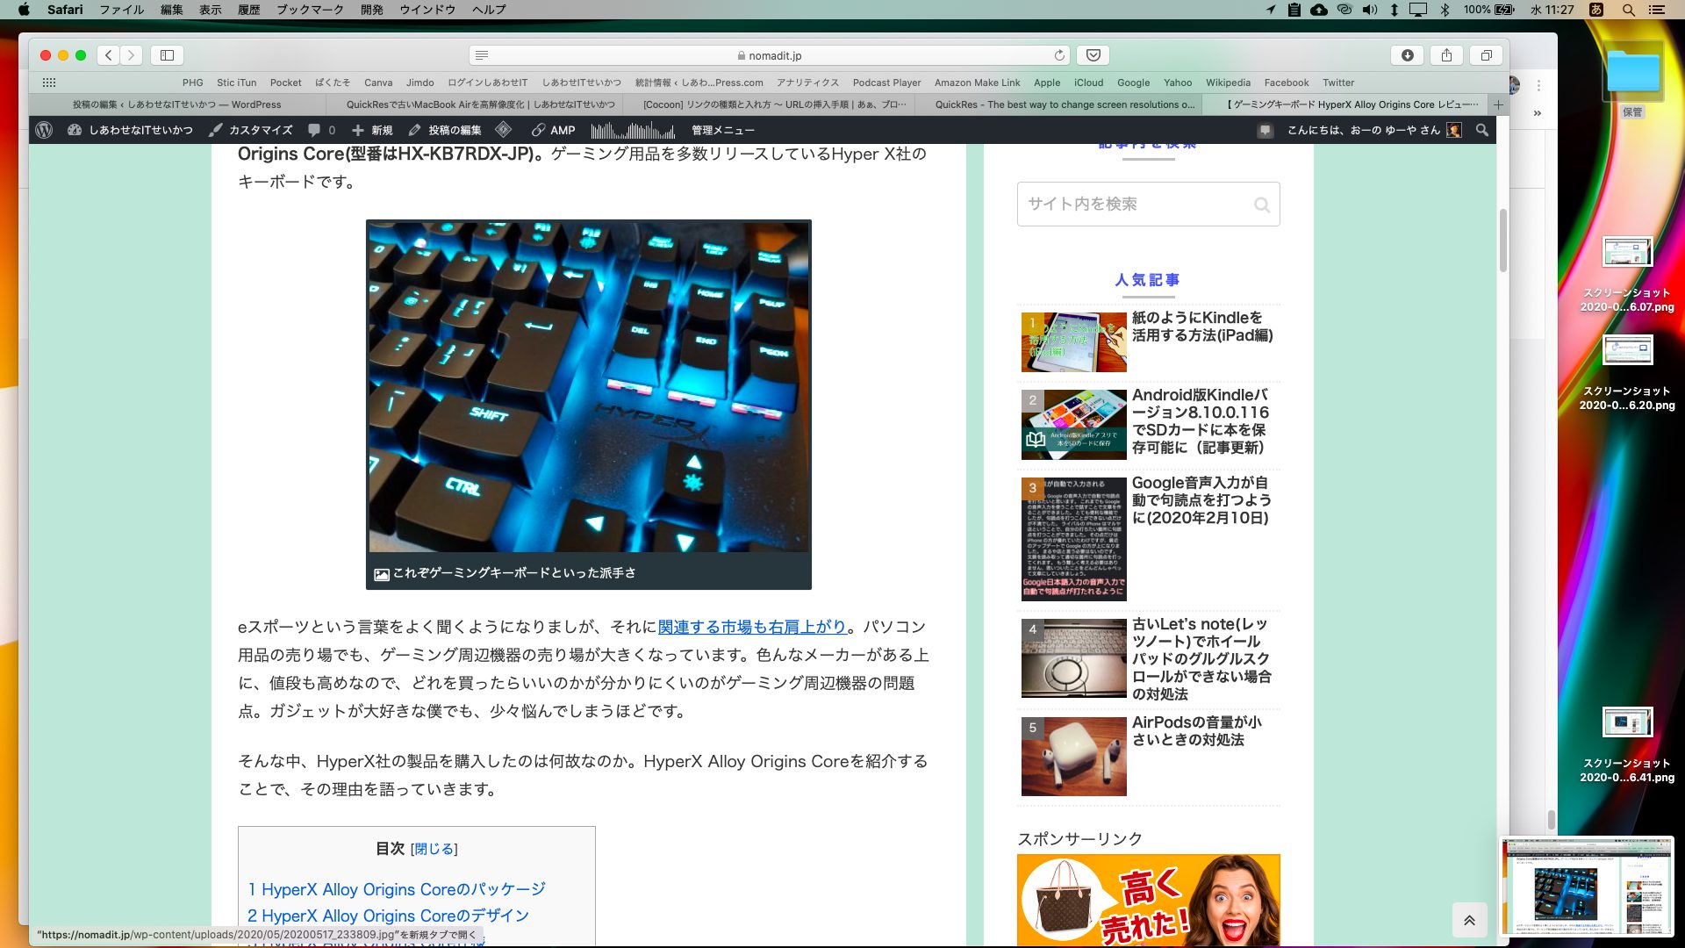The width and height of the screenshot is (1685, 948).
Task: Open the 関連する市場も右肩上がり link
Action: [x=753, y=626]
